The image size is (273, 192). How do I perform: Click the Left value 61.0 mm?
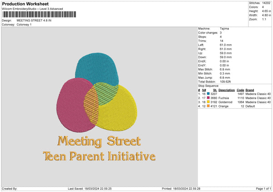pyautogui.click(x=226, y=45)
